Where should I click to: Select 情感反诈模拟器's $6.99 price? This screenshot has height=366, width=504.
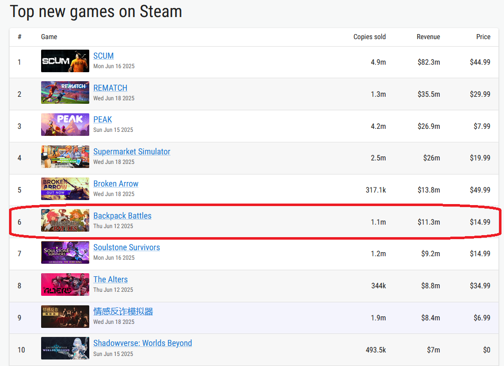pos(482,318)
